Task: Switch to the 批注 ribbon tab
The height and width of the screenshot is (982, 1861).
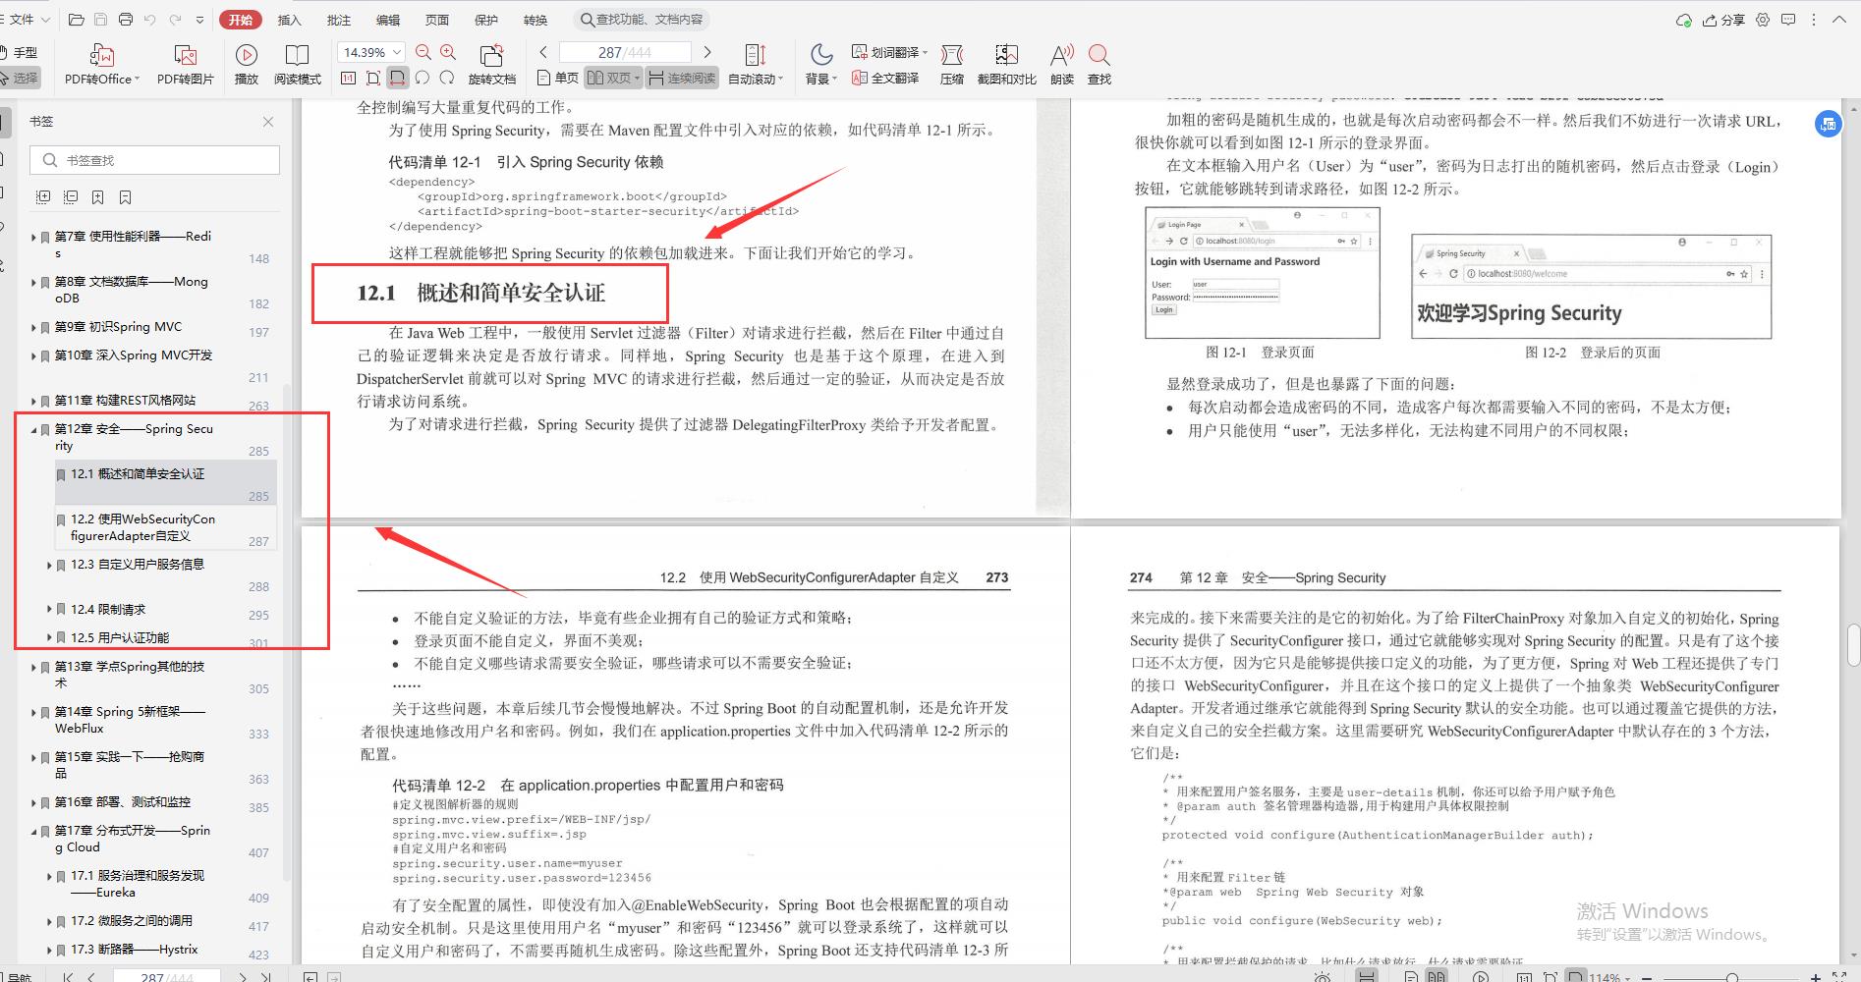Action: [338, 20]
